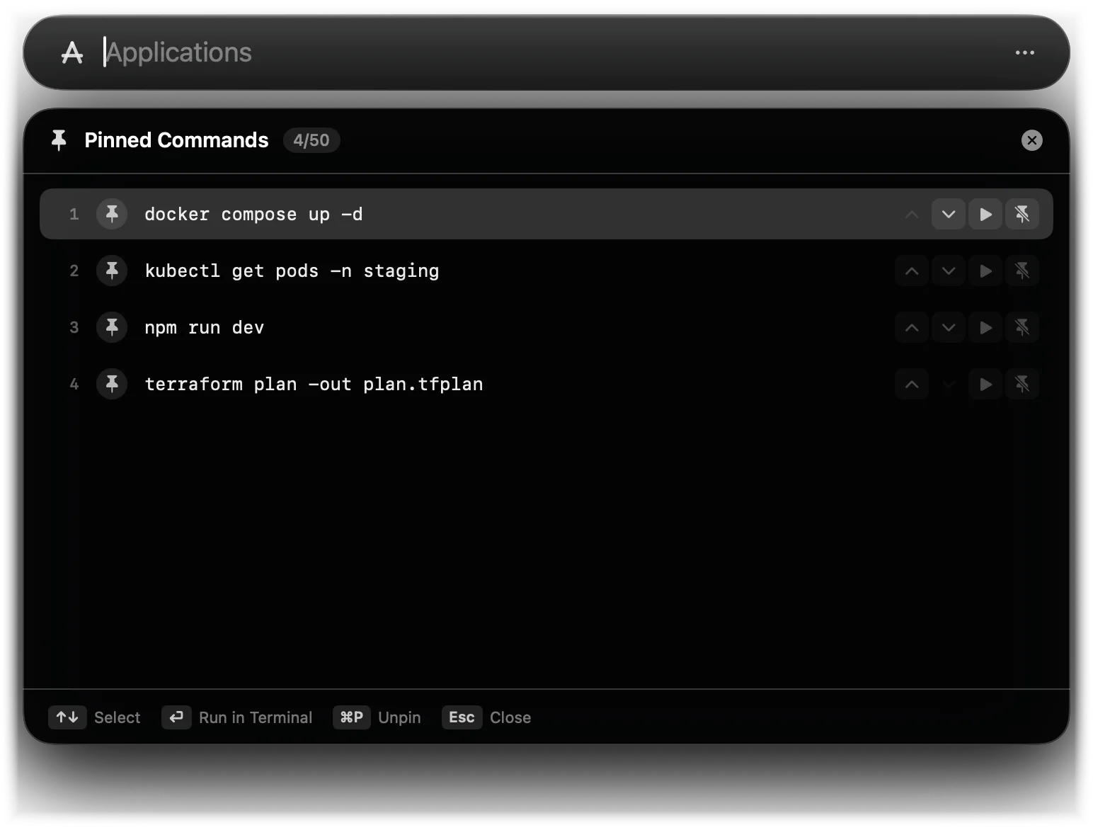
Task: Unpin kubectl get pods using crossed-pin icon
Action: [x=1022, y=271]
